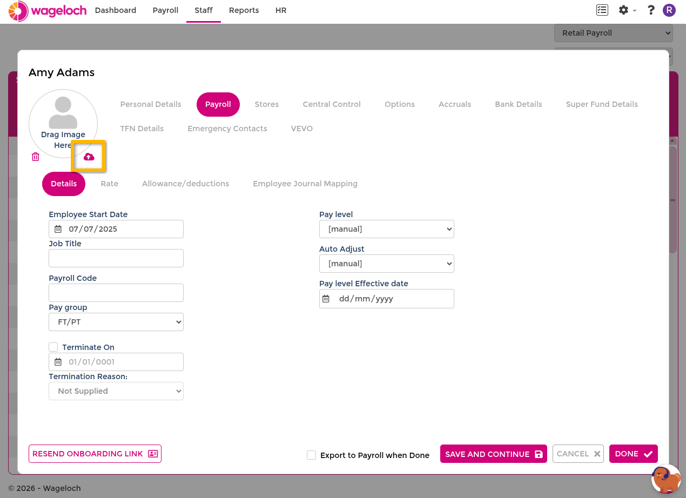Tick the Terminate On checkbox
The width and height of the screenshot is (686, 498).
[53, 347]
